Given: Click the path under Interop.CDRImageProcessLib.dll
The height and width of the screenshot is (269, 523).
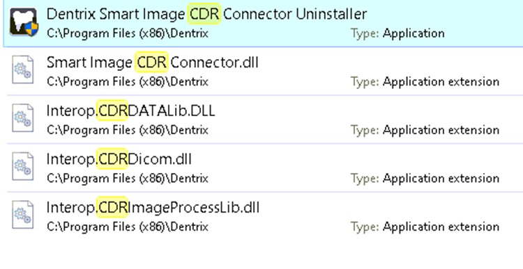Looking at the screenshot, I should [x=128, y=227].
